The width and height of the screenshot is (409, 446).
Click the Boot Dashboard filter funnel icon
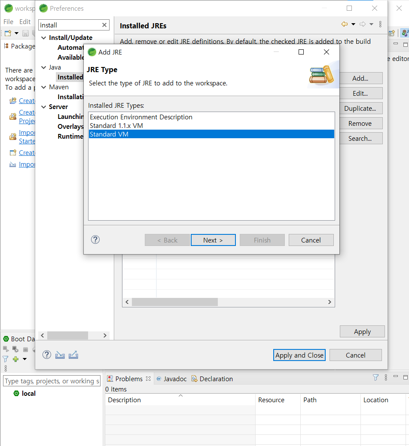click(x=6, y=359)
